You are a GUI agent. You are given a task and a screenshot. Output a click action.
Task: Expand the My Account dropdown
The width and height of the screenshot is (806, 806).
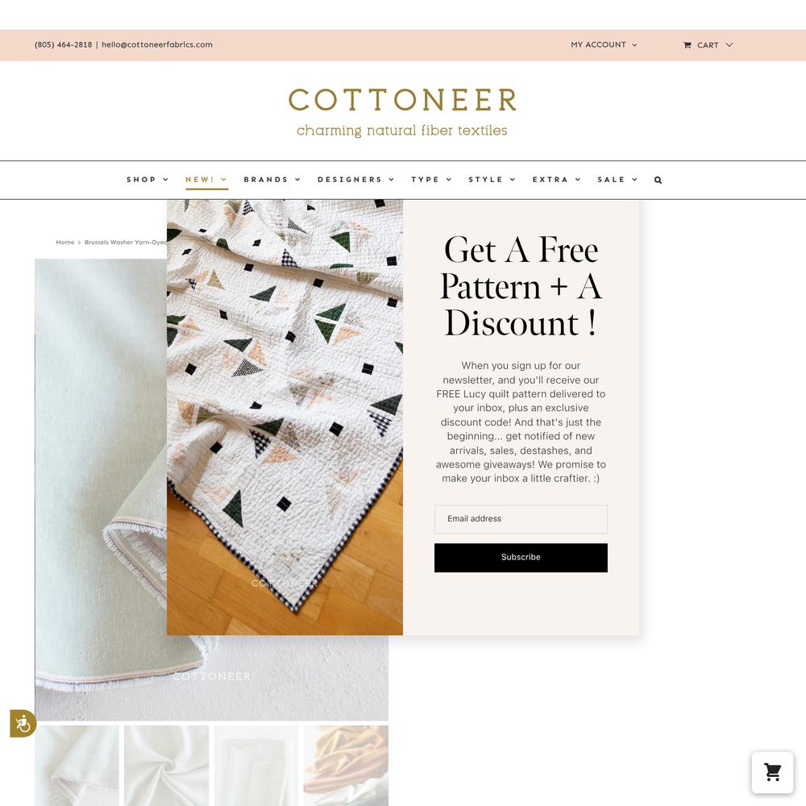pyautogui.click(x=604, y=44)
